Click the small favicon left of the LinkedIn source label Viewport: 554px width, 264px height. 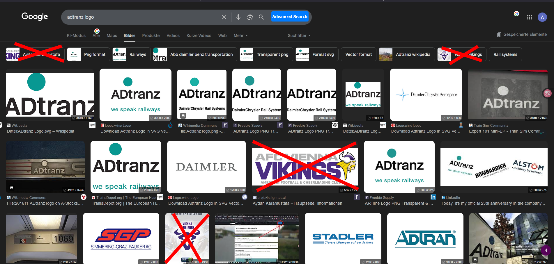click(443, 197)
